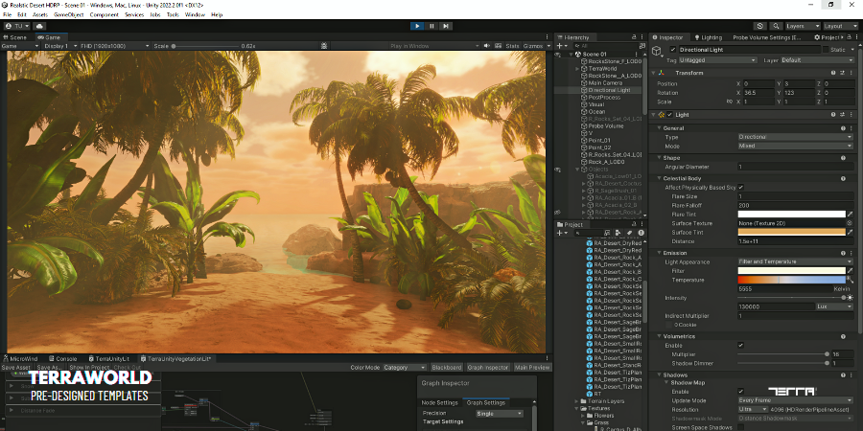
Task: Toggle Directional Light active checkbox
Action: [672, 50]
